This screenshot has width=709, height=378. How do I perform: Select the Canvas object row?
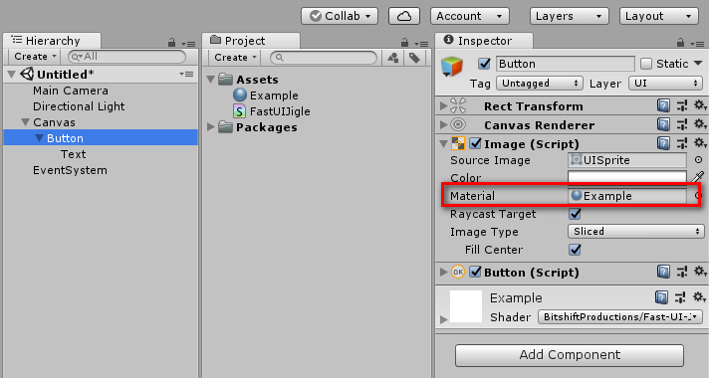101,122
